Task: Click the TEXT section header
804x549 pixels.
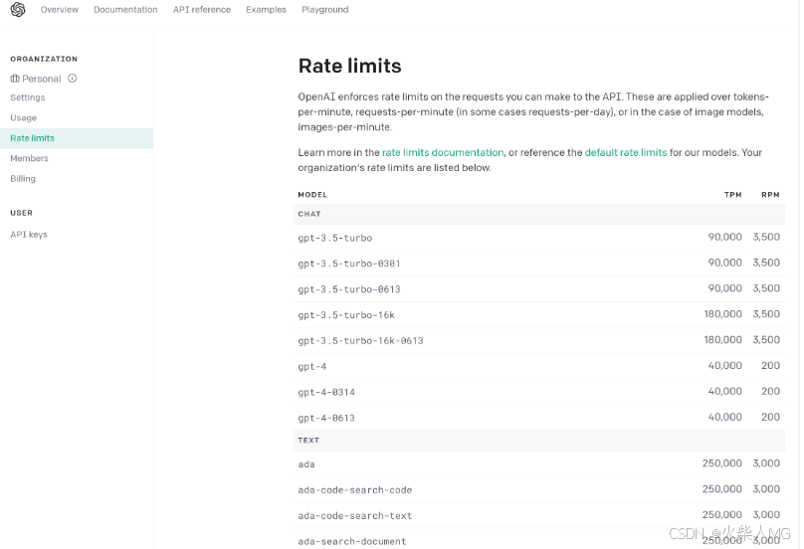Action: [308, 441]
